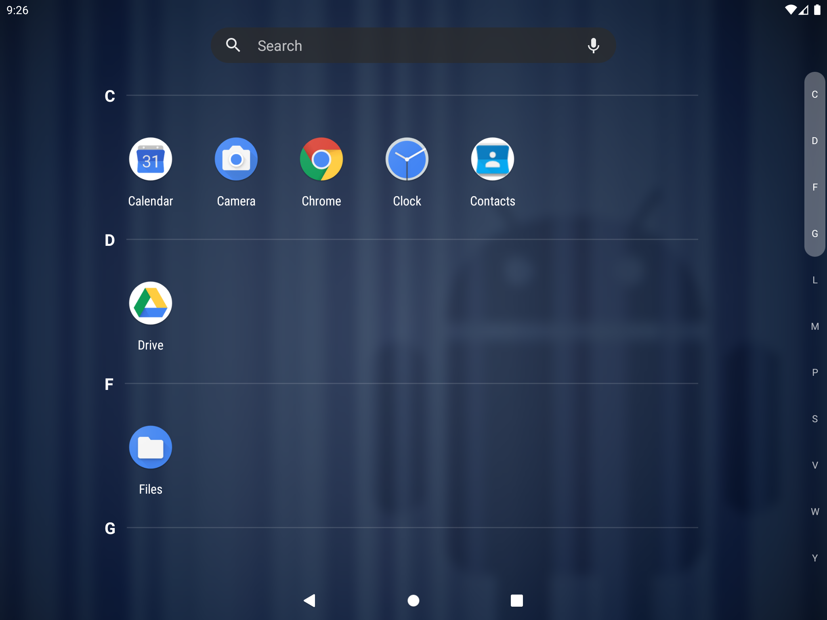Open Chrome browser

321,159
